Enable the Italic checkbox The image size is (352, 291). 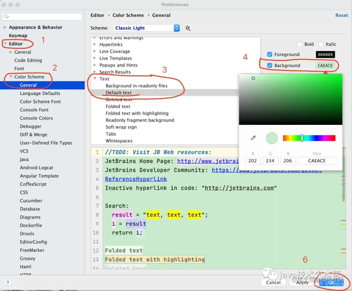point(321,44)
